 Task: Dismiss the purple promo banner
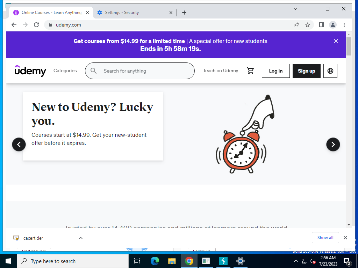pos(336,41)
